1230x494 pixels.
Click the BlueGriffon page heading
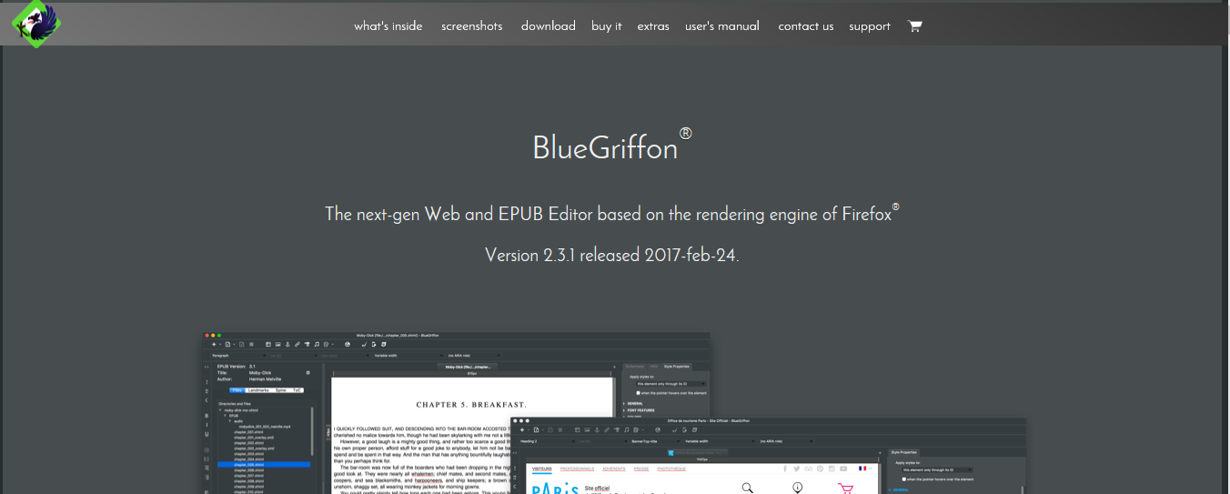coord(612,146)
